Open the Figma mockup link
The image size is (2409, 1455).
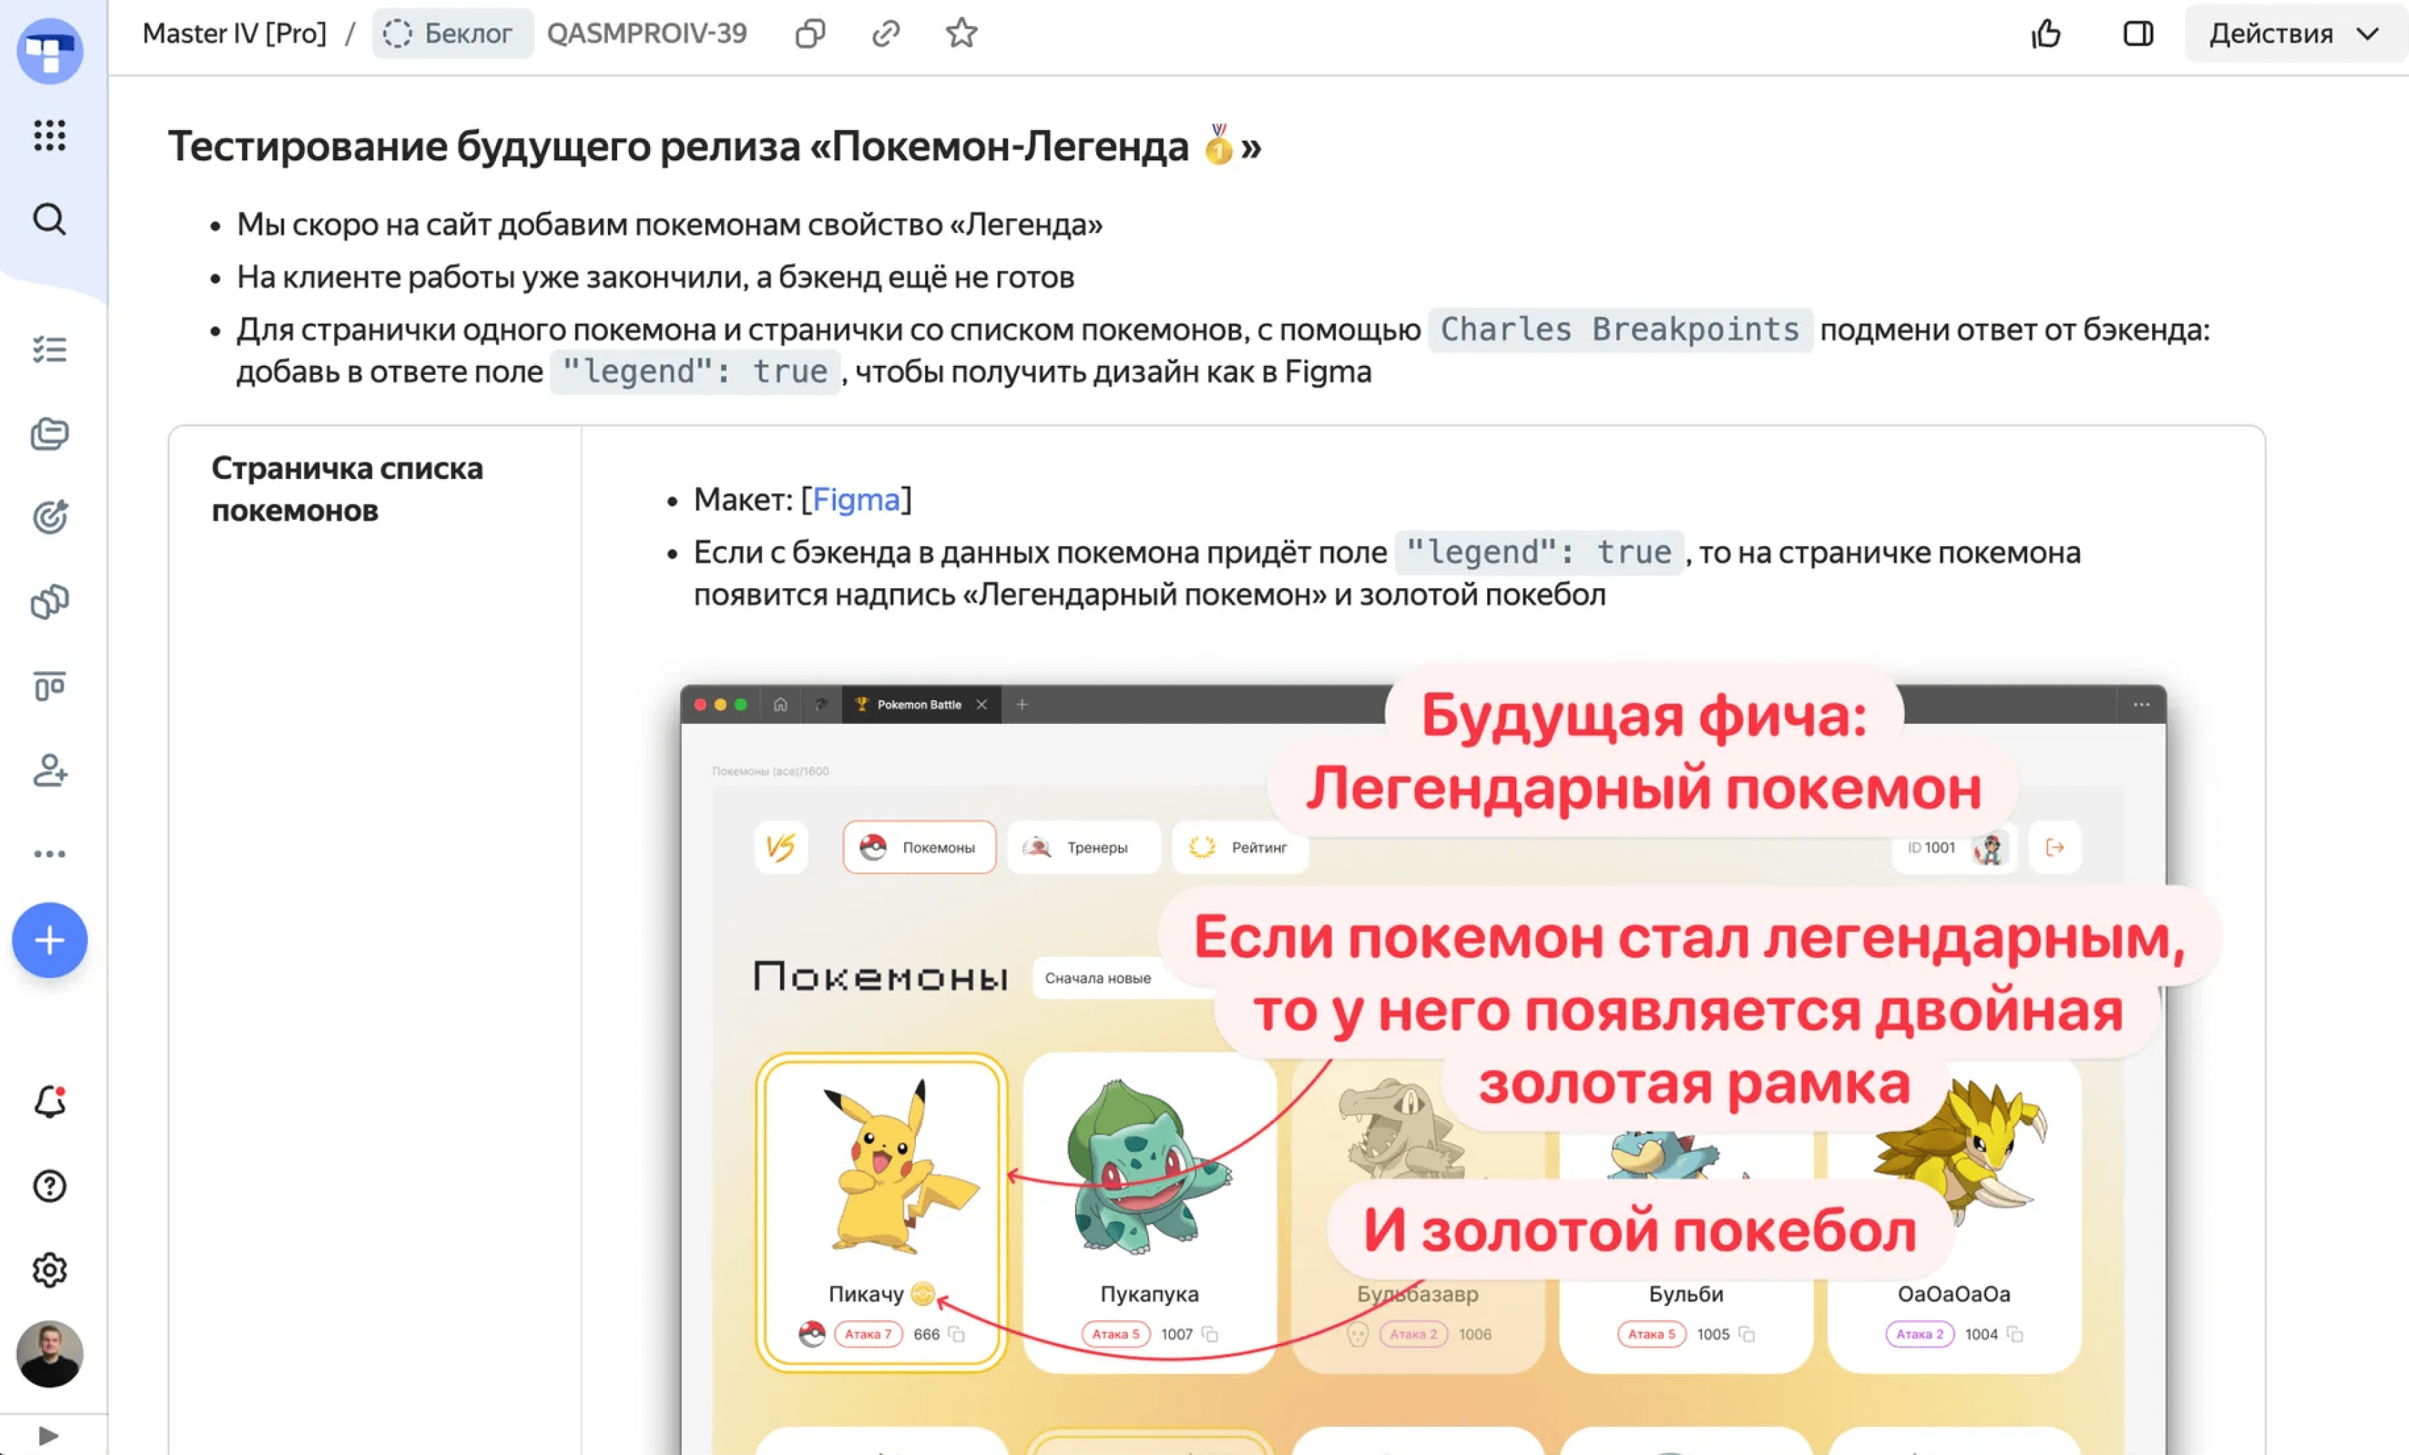point(856,500)
